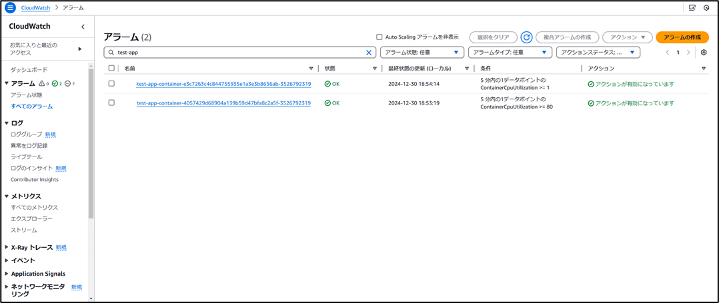The height and width of the screenshot is (303, 719).
Task: Clear the test-app search text
Action: tap(369, 53)
